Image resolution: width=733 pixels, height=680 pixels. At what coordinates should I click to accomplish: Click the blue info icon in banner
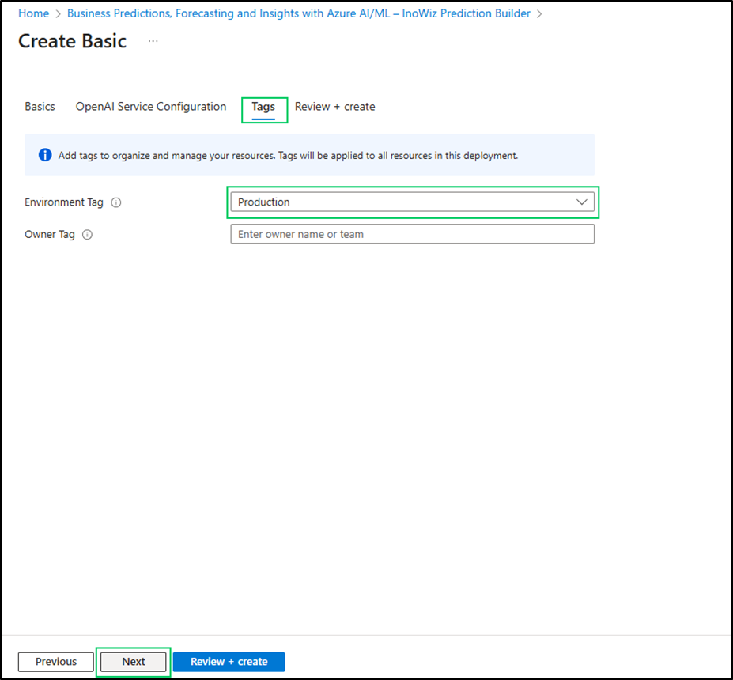[45, 155]
